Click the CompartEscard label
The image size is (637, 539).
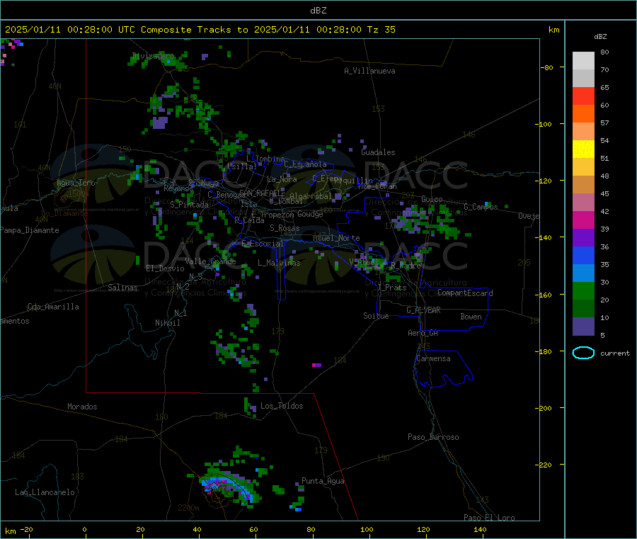(x=465, y=293)
